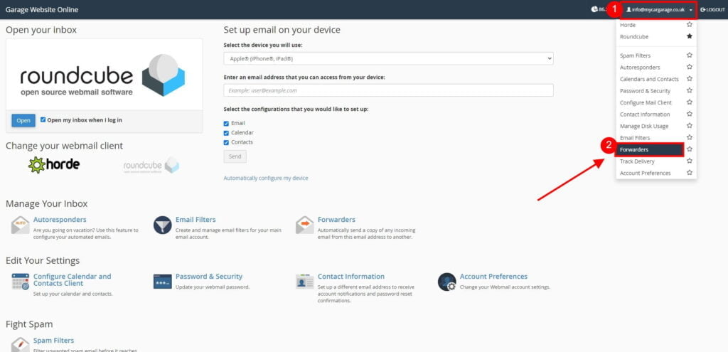Star the Configure Mail Client entry
The width and height of the screenshot is (728, 352).
click(x=690, y=102)
